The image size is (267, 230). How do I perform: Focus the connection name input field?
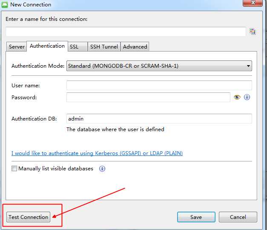point(126,32)
